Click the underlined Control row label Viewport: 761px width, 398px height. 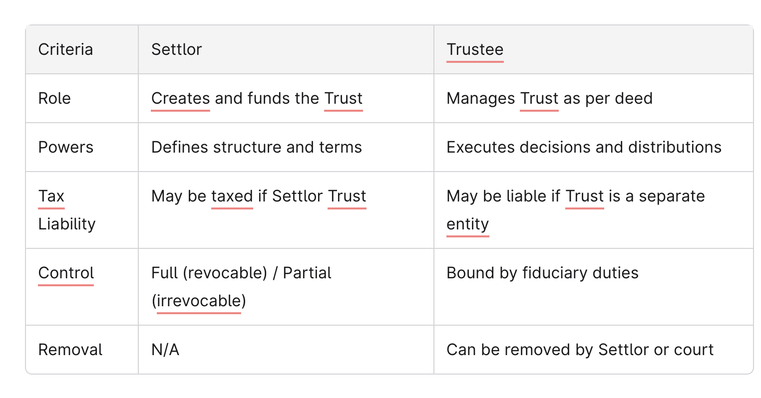click(66, 273)
